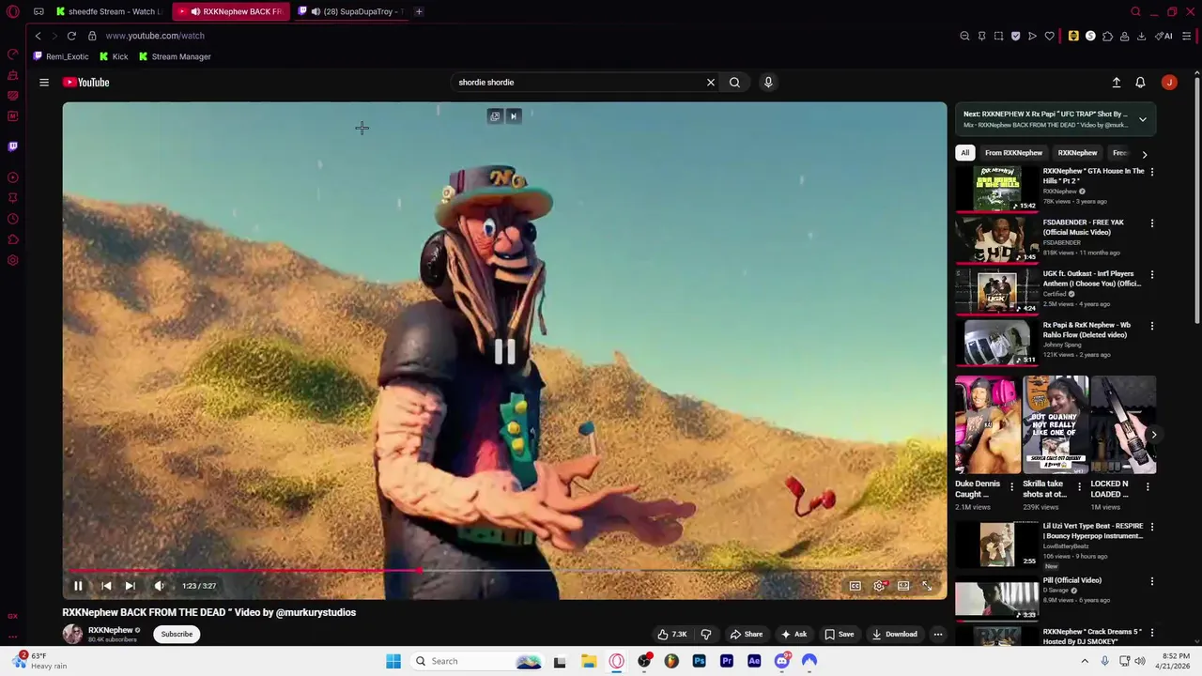Open a new browser tab with plus
This screenshot has width=1202, height=676.
point(419,11)
